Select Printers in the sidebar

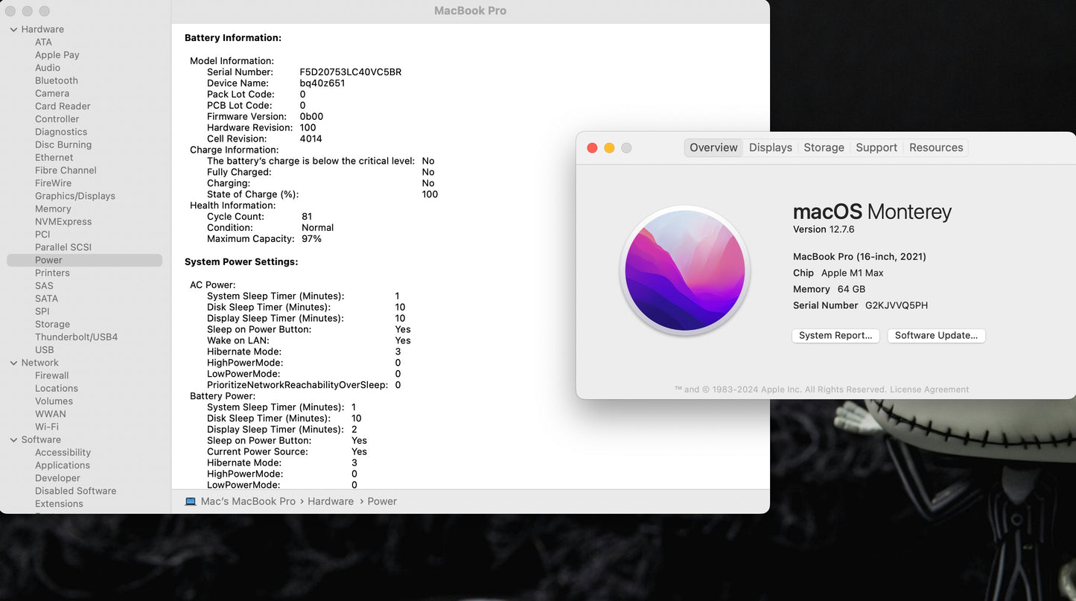coord(52,273)
